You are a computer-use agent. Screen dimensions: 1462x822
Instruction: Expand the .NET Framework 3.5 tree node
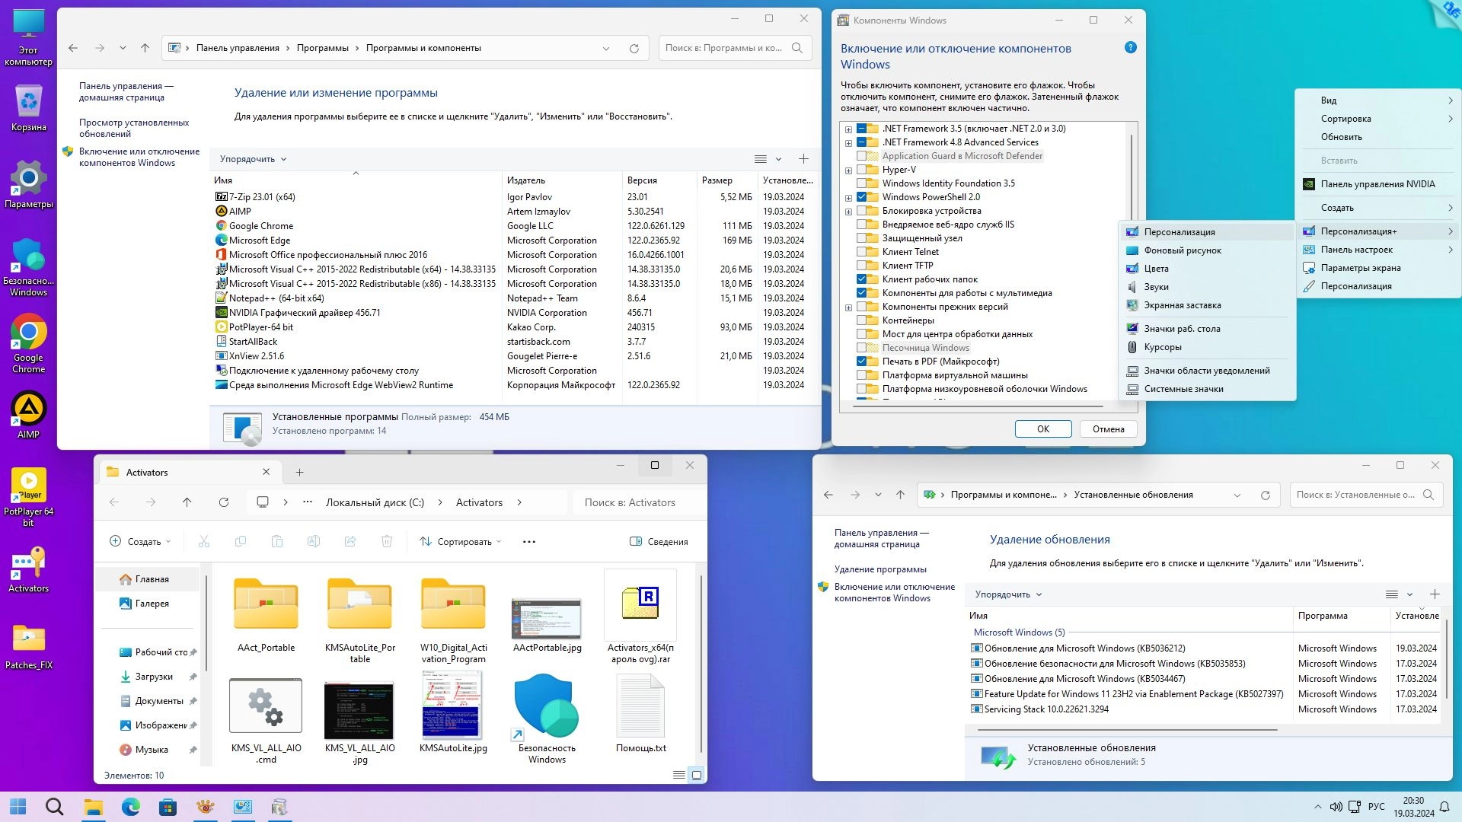pyautogui.click(x=848, y=129)
